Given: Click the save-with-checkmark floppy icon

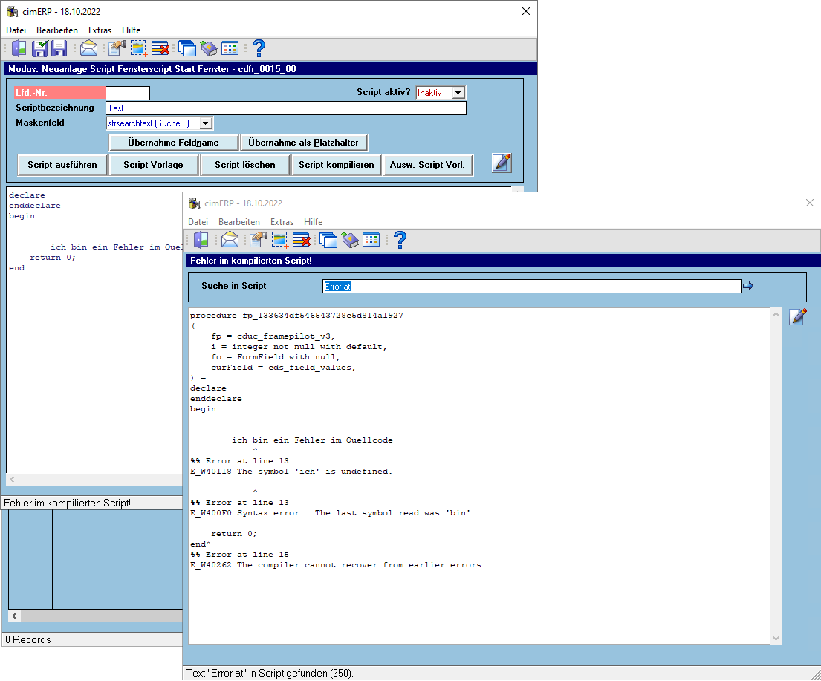Looking at the screenshot, I should [40, 48].
